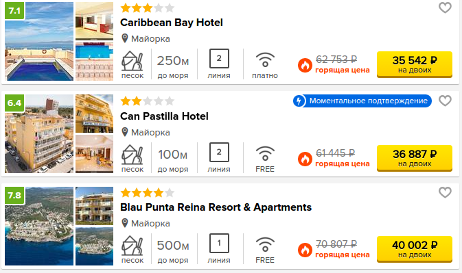The height and width of the screenshot is (273, 462).
Task: Click sand beach icon for Caribbean Bay Hotel
Action: [132, 61]
